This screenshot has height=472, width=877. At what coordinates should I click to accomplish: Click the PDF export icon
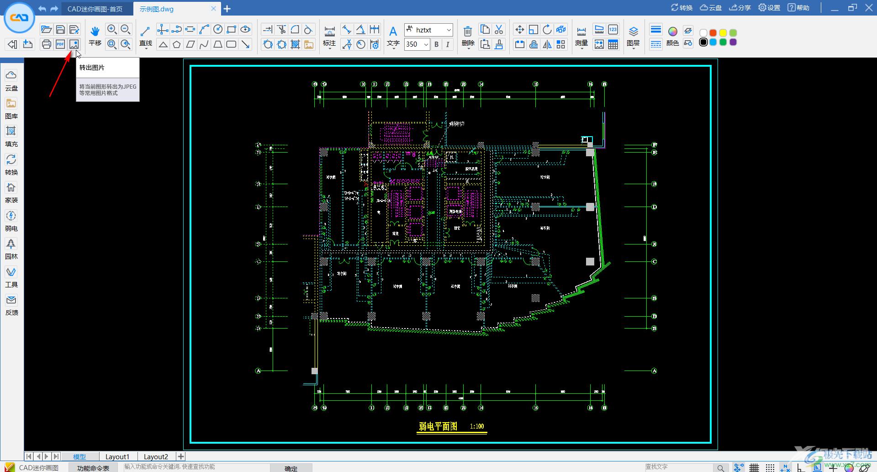tap(60, 44)
